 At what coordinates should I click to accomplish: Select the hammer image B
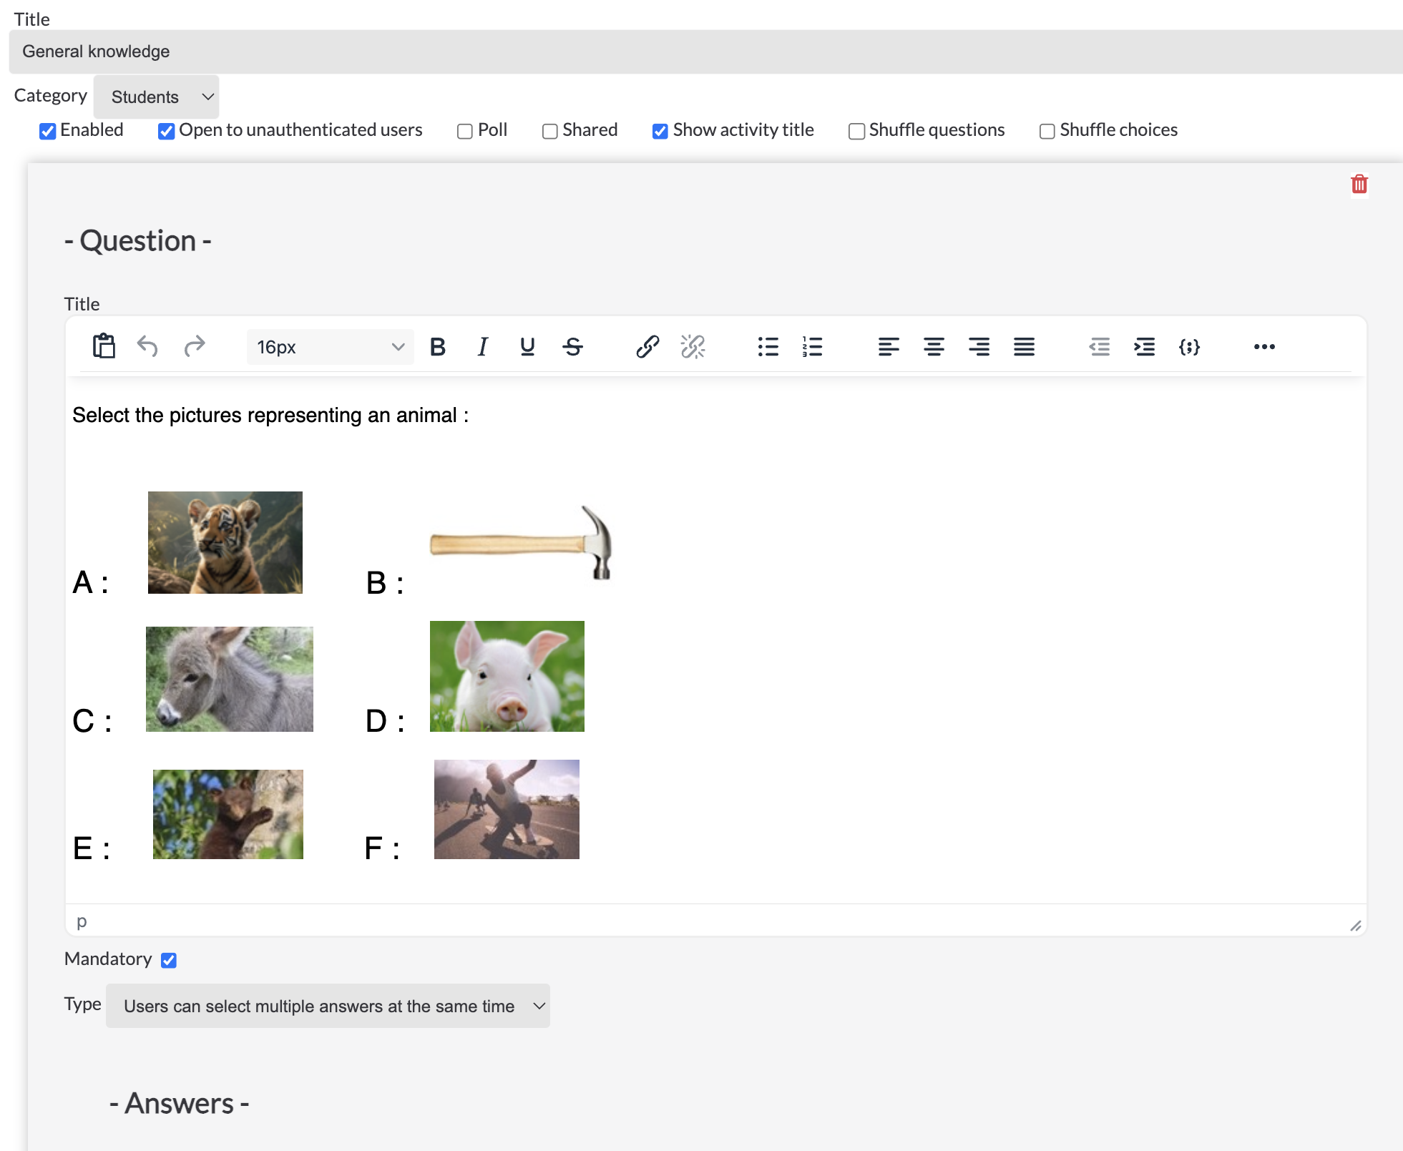point(521,544)
